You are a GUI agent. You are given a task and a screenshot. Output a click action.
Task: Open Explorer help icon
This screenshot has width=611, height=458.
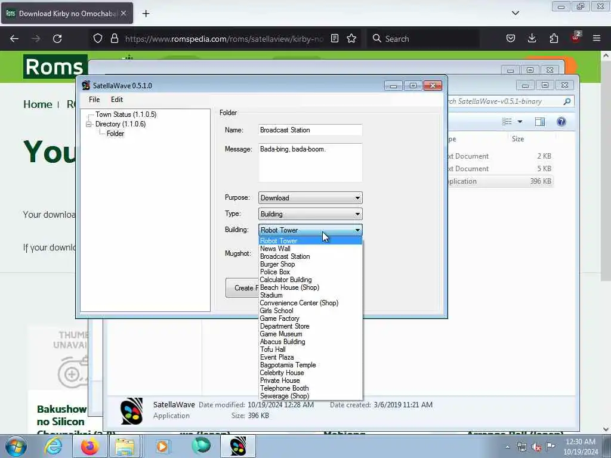pyautogui.click(x=561, y=122)
